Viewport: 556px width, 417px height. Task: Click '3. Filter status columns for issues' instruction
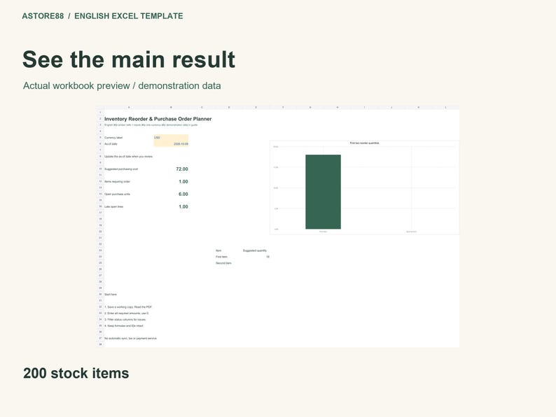coord(125,320)
